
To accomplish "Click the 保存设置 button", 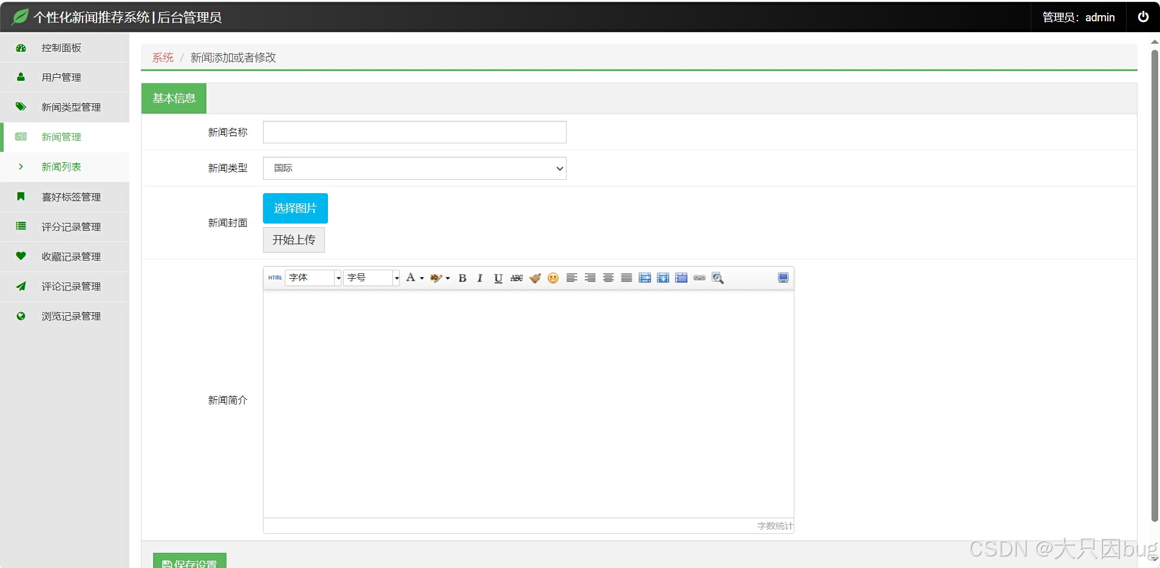I will click(x=189, y=561).
